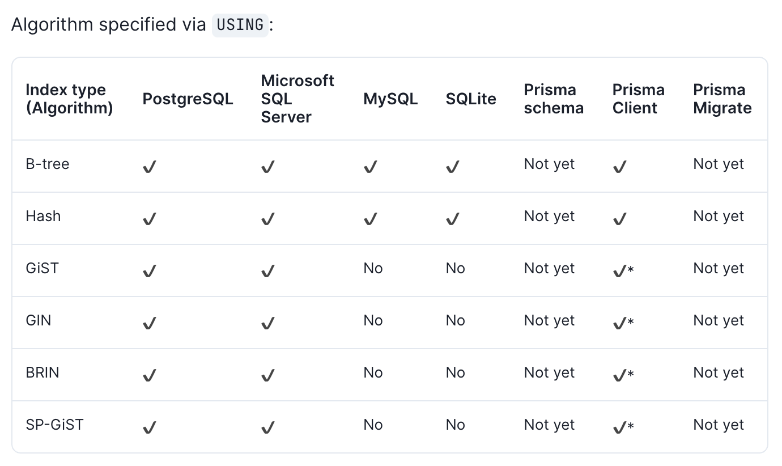Select the SP-GiST row label
Screen dimensions: 782x466
point(54,425)
